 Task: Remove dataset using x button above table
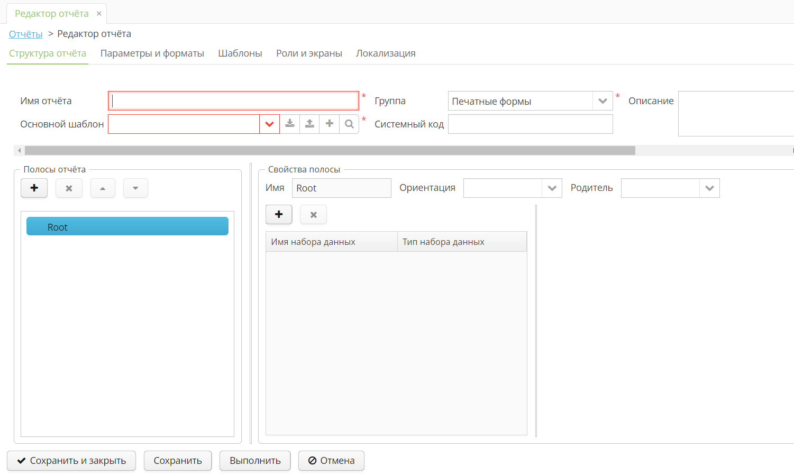tap(313, 215)
